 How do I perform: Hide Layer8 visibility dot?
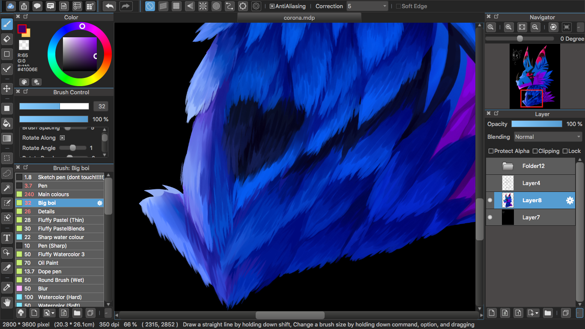[x=490, y=200]
